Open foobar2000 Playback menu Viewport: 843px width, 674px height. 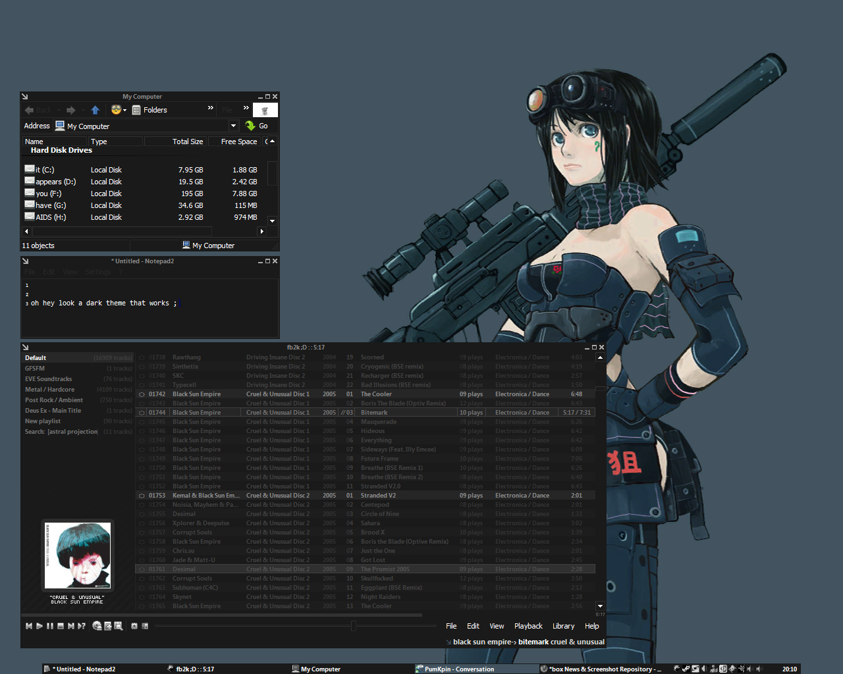[x=528, y=626]
